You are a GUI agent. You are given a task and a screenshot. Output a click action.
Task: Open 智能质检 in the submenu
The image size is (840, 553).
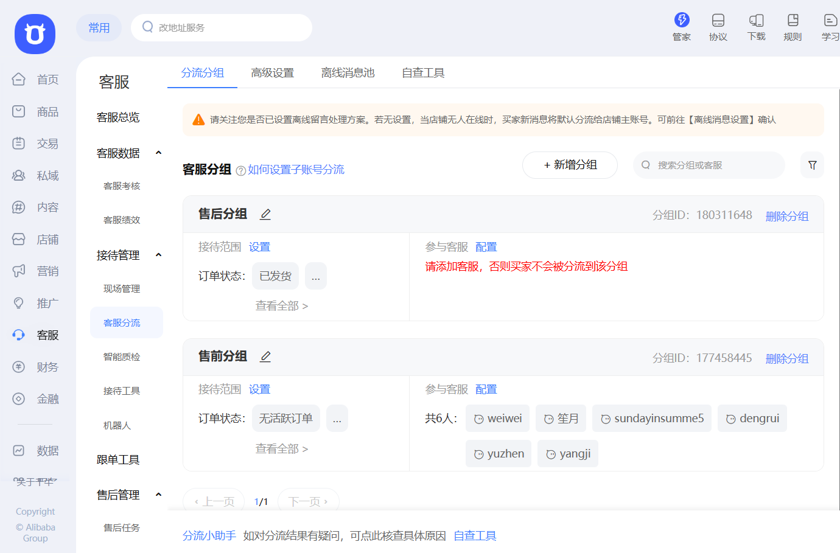(122, 357)
